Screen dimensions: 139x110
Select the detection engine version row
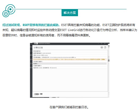pyautogui.click(x=70, y=53)
